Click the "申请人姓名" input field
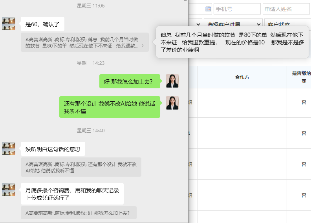The height and width of the screenshot is (223, 311). click(286, 9)
